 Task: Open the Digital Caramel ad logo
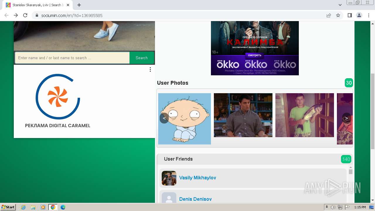point(58,97)
